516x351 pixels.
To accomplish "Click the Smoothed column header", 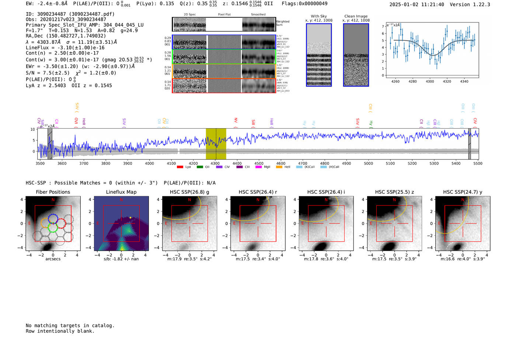I will (x=258, y=14).
